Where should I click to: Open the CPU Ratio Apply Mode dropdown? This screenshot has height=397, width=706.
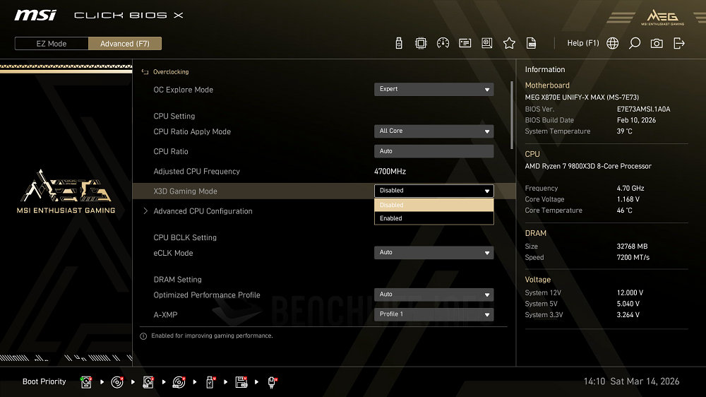click(x=434, y=131)
